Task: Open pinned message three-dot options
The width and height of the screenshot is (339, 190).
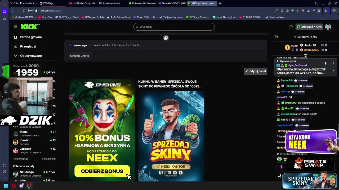Action: pos(333,63)
